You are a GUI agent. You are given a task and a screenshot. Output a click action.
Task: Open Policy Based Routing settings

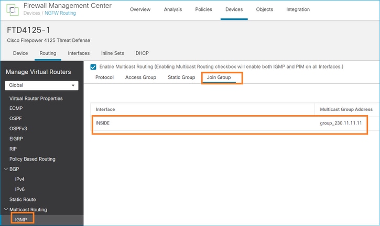(32, 159)
